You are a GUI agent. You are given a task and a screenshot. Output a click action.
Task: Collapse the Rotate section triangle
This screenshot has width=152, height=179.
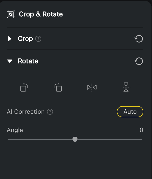pyautogui.click(x=10, y=61)
